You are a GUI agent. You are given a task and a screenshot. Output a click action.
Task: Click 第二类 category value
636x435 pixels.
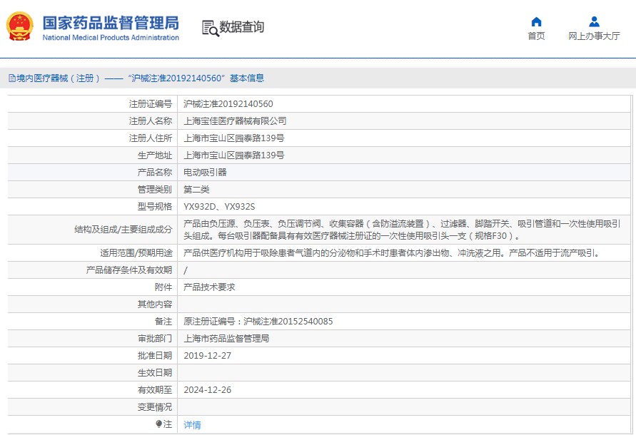coord(196,189)
